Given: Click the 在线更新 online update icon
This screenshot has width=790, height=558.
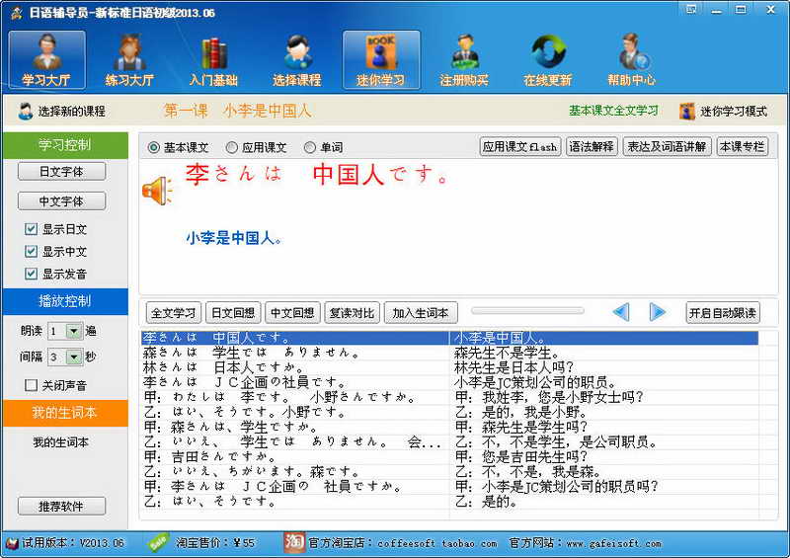Looking at the screenshot, I should pyautogui.click(x=548, y=59).
